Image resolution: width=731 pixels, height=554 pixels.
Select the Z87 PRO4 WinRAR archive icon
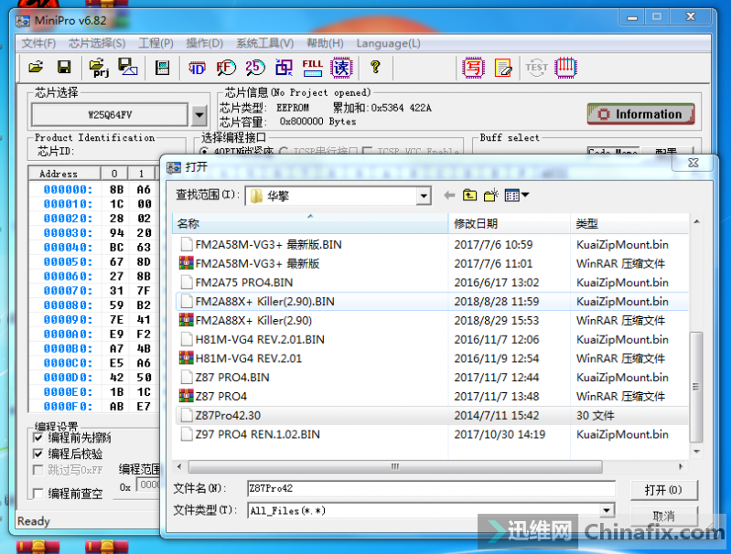point(186,397)
